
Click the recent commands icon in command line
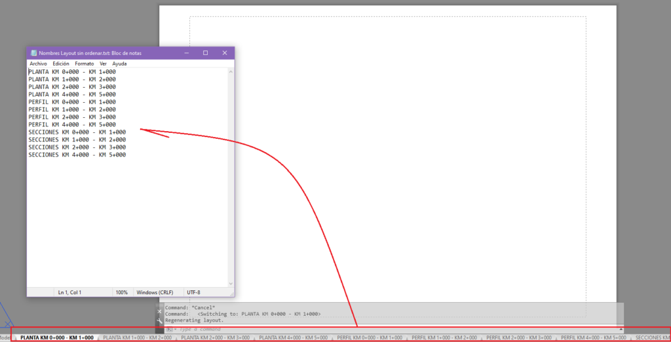(170, 330)
